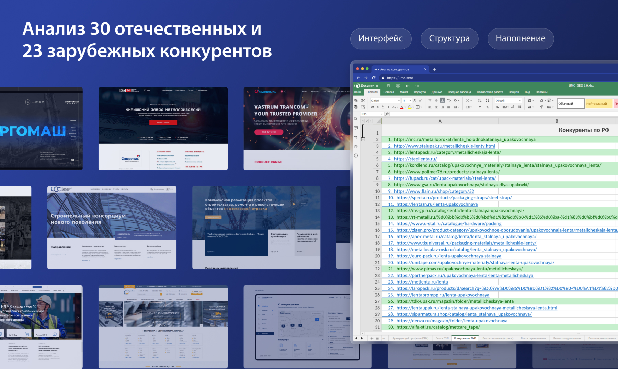Screen dimensions: 618x369
Task: Toggle the filter funnel button
Action: pyautogui.click(x=480, y=107)
